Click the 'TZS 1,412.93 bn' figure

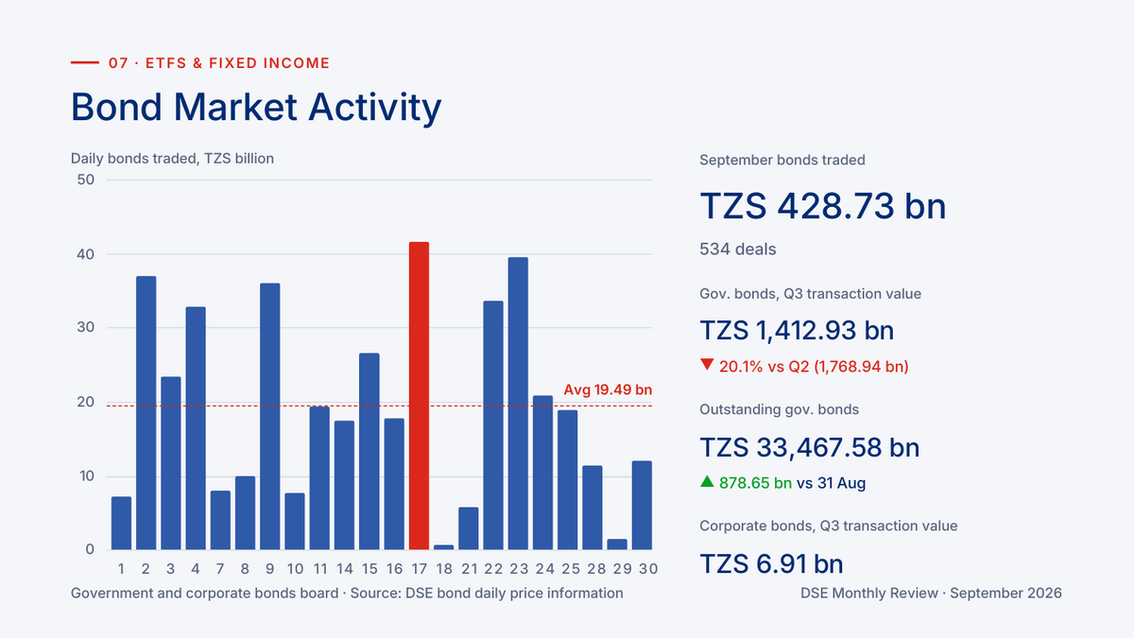click(797, 330)
